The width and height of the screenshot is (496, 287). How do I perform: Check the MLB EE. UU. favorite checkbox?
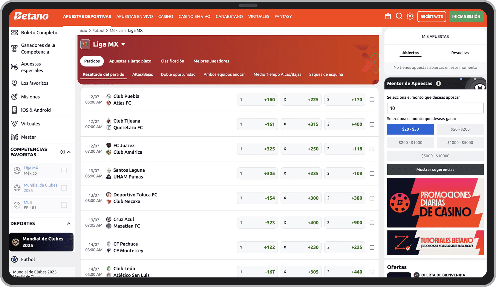tap(64, 205)
